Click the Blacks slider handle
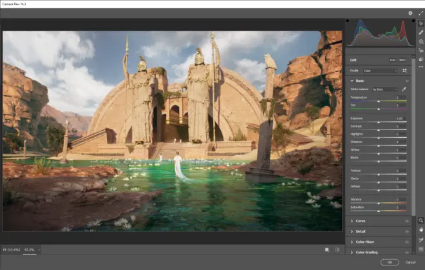 379,162
